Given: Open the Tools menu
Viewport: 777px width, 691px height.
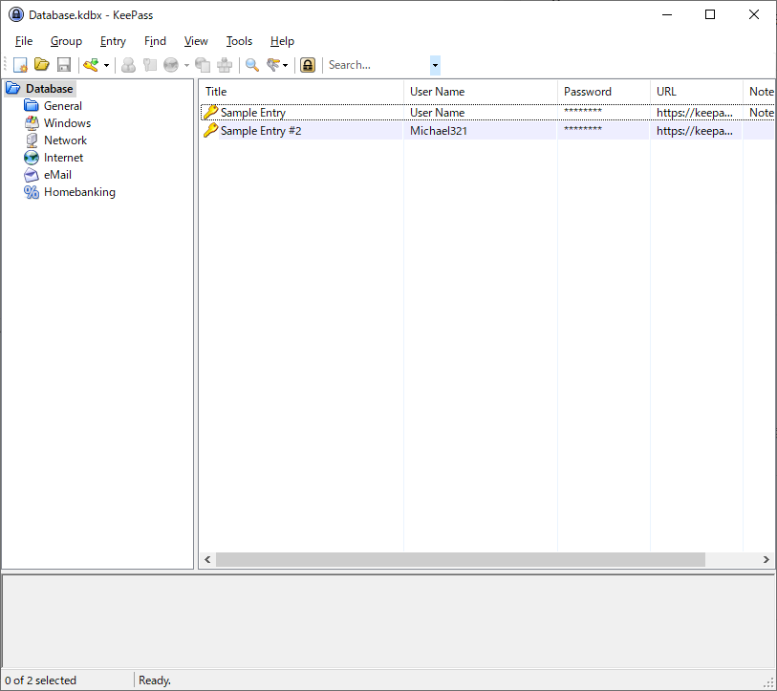Looking at the screenshot, I should [239, 41].
